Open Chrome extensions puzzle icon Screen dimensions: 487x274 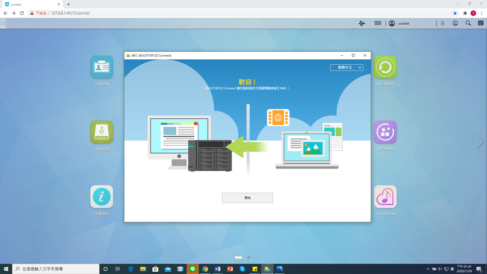click(x=465, y=13)
